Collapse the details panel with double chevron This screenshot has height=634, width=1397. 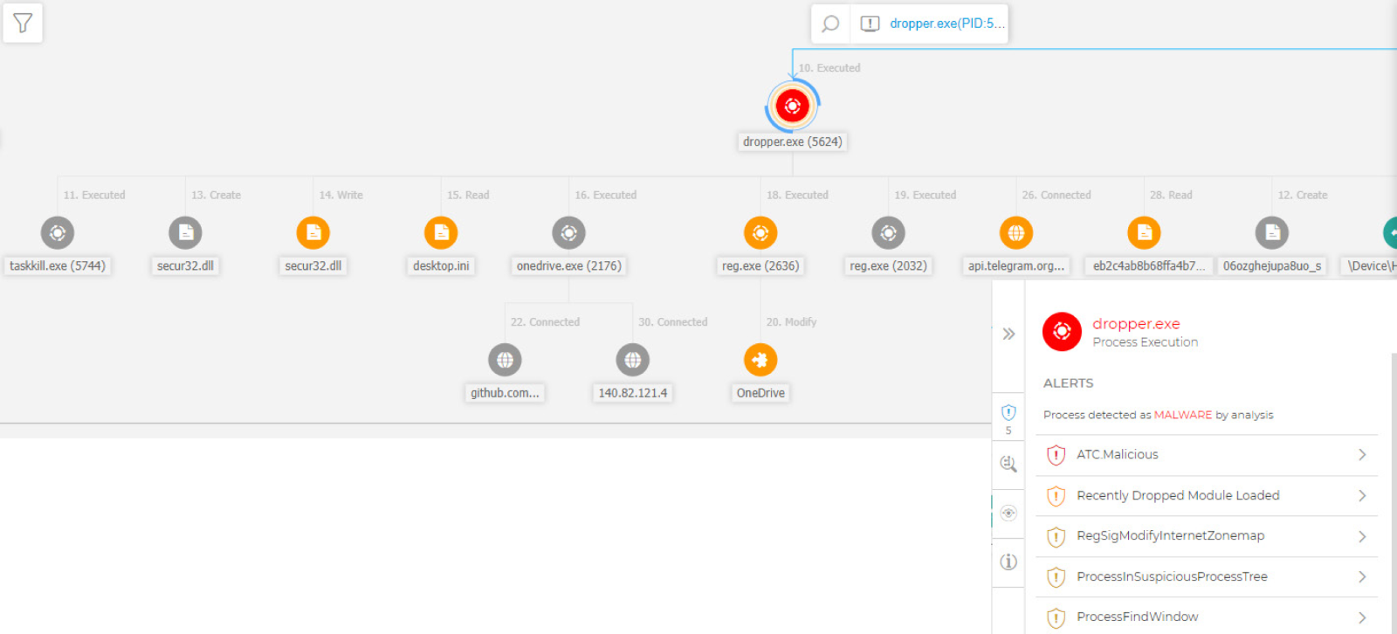pos(1008,334)
